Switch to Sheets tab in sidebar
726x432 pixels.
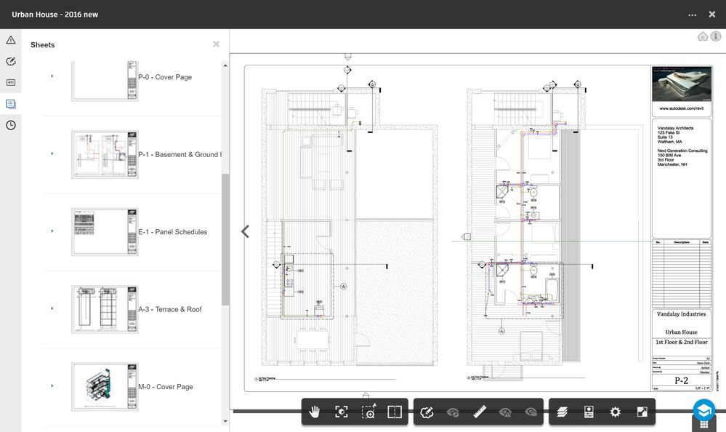tap(11, 104)
